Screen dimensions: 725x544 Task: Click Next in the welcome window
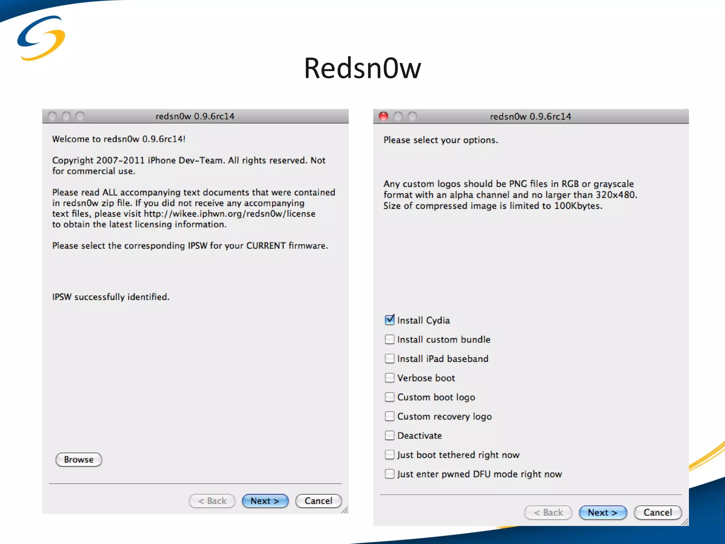265,501
